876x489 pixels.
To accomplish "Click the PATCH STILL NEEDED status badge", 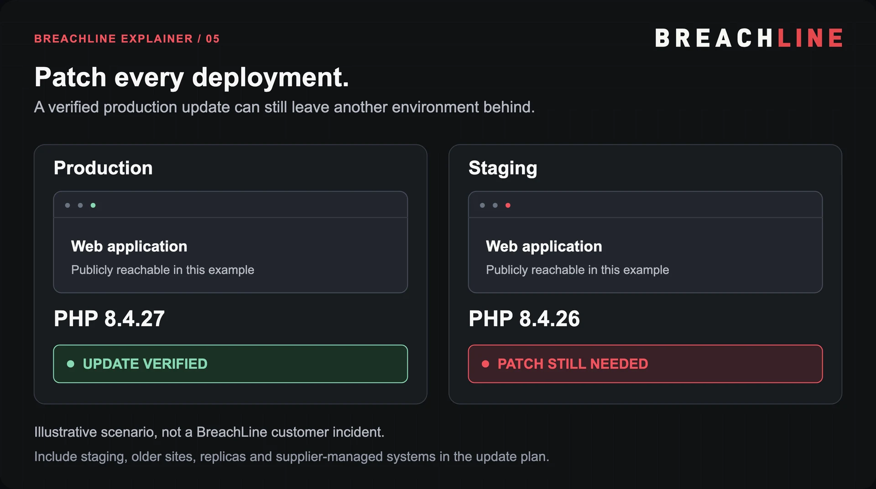I will [645, 364].
